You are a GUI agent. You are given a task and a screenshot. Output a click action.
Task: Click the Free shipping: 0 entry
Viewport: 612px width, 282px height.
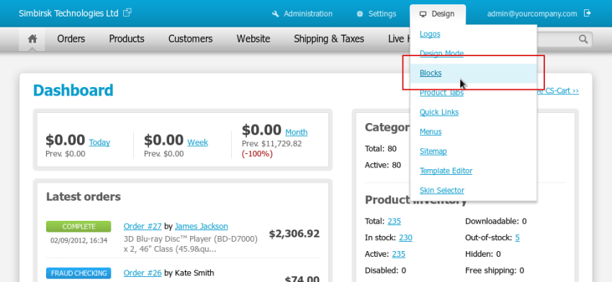[495, 270]
